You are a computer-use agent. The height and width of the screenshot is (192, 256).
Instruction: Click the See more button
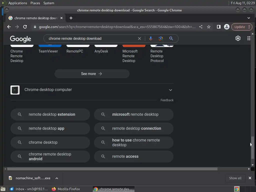point(92,74)
